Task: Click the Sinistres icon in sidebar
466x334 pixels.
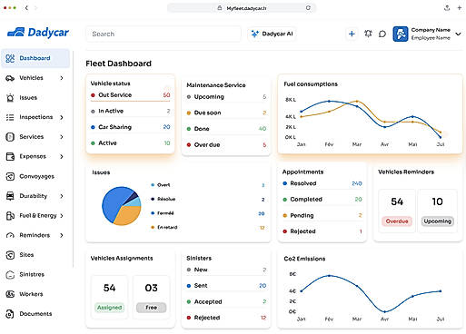Action: [x=10, y=275]
